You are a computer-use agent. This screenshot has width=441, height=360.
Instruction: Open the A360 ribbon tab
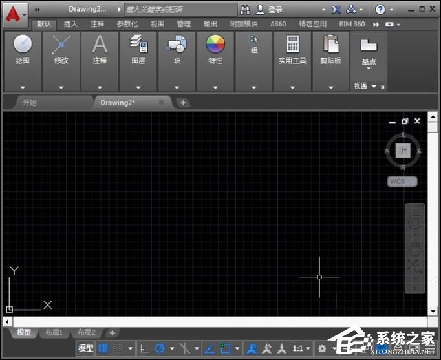pos(278,24)
